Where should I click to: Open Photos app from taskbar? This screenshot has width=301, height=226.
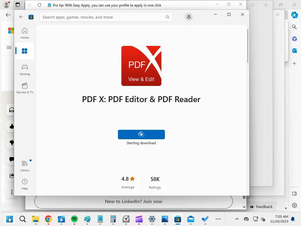tap(165, 219)
